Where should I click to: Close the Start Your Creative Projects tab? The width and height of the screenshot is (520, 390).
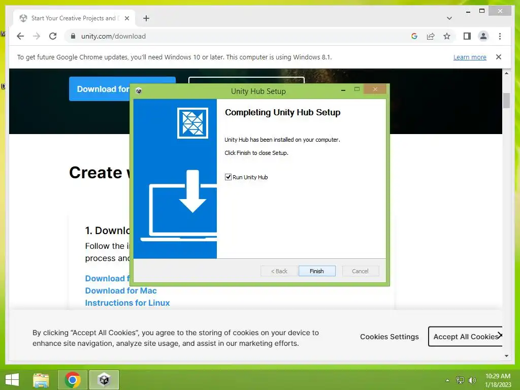tap(126, 18)
